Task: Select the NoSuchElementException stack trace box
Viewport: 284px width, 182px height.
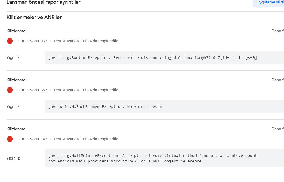Action: 164,106
